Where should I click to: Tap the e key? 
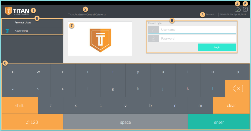pyautogui.click(x=63, y=72)
